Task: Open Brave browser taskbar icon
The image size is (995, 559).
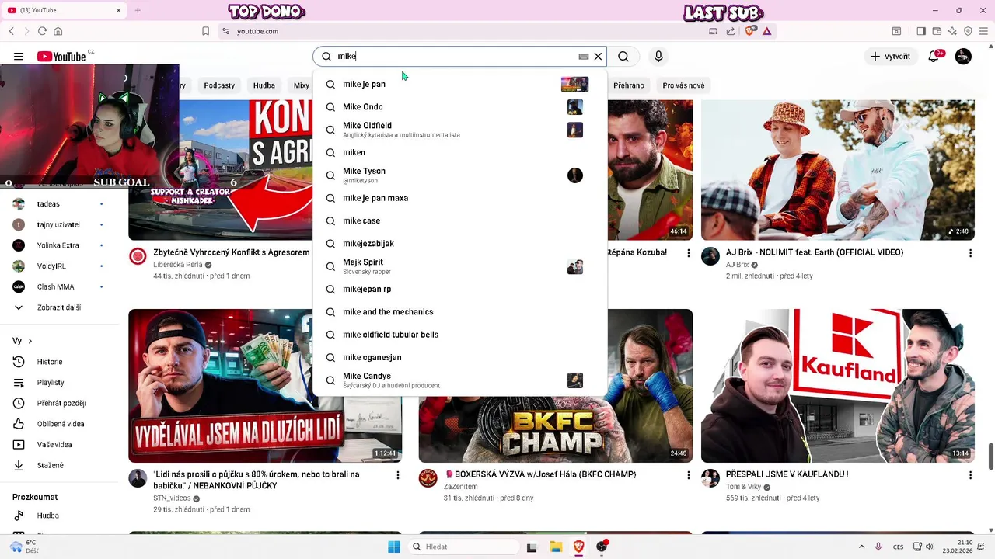Action: tap(579, 547)
